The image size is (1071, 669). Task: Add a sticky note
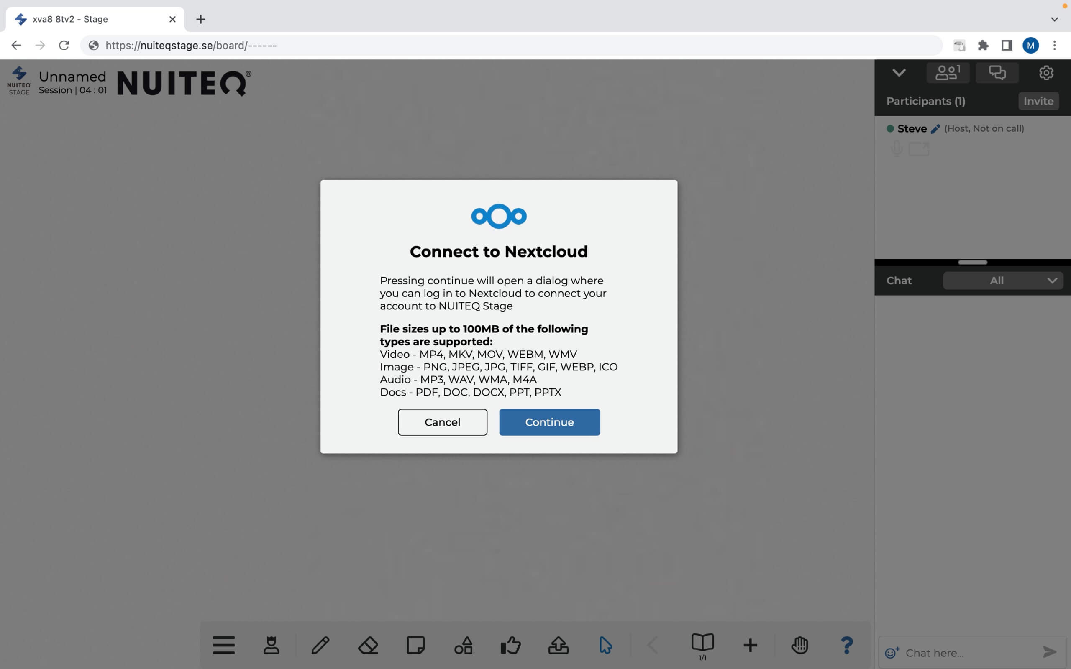coord(415,645)
